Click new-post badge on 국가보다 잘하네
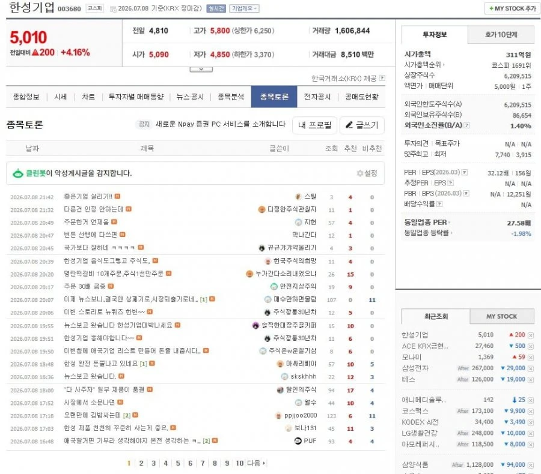The height and width of the screenshot is (474, 541). coord(141,247)
